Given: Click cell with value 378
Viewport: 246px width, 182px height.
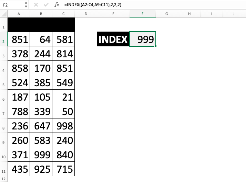Looking at the screenshot, I should click(x=19, y=54).
